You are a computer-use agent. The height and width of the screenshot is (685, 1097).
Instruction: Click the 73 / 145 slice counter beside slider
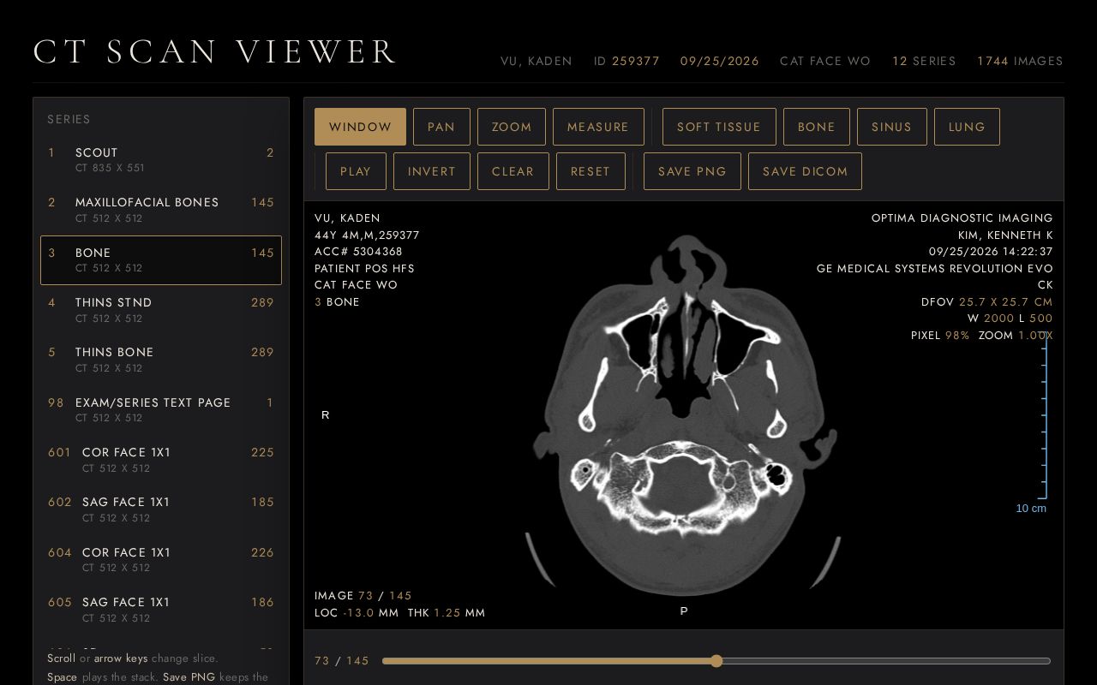342,661
